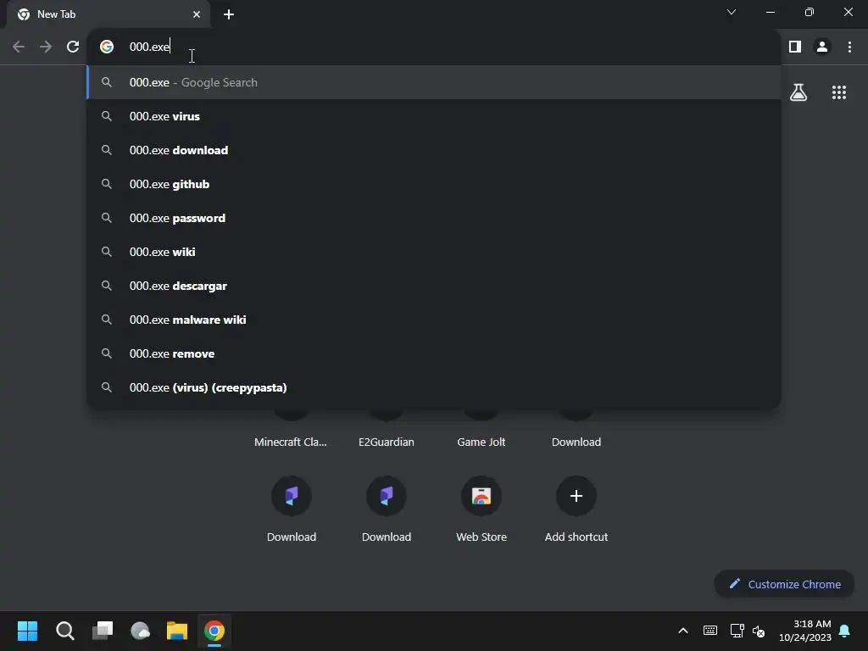This screenshot has height=651, width=868.
Task: Open Windows taskbar Search
Action: 64,631
